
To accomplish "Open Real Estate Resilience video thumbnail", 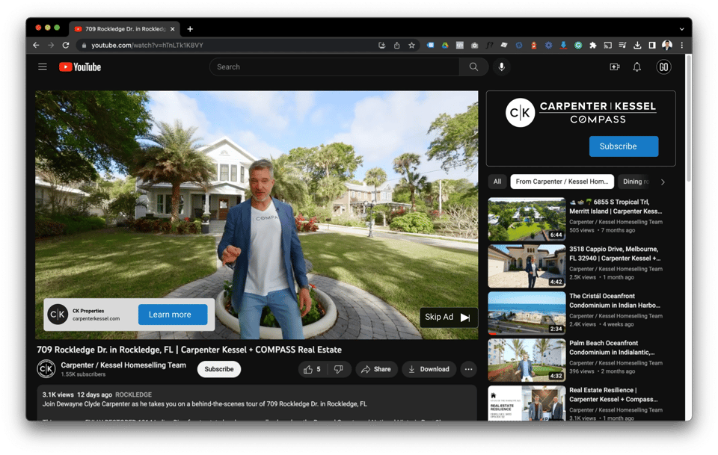I will coord(527,403).
